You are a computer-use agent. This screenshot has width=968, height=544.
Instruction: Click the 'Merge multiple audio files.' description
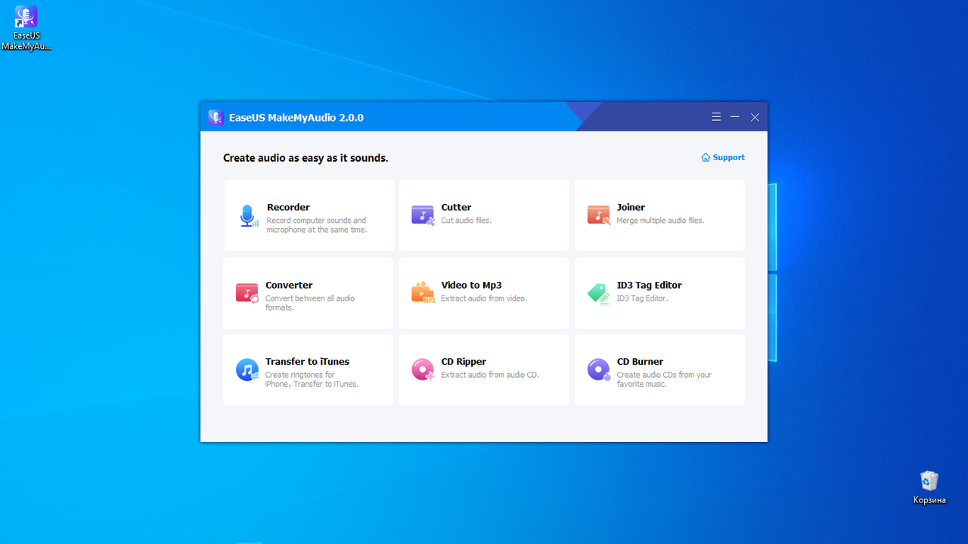(x=660, y=221)
